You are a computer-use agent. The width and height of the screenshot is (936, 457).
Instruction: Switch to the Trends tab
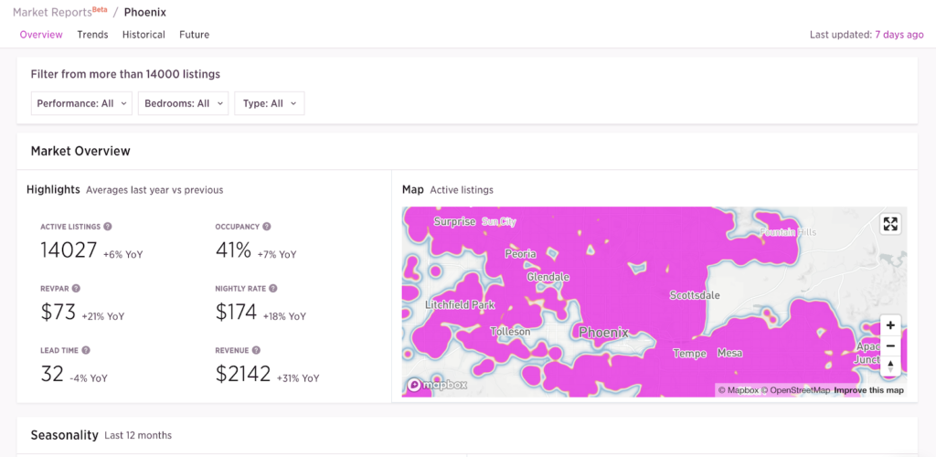click(x=92, y=35)
